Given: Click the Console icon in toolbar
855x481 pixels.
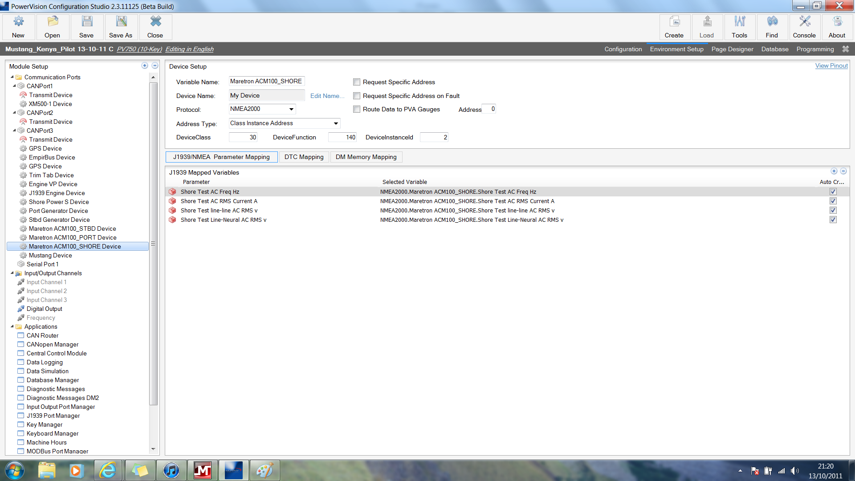Looking at the screenshot, I should tap(804, 26).
